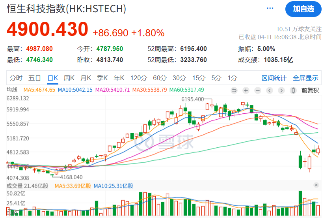
Task: Click the 52周最低 value 3233.760
Action: click(194, 60)
